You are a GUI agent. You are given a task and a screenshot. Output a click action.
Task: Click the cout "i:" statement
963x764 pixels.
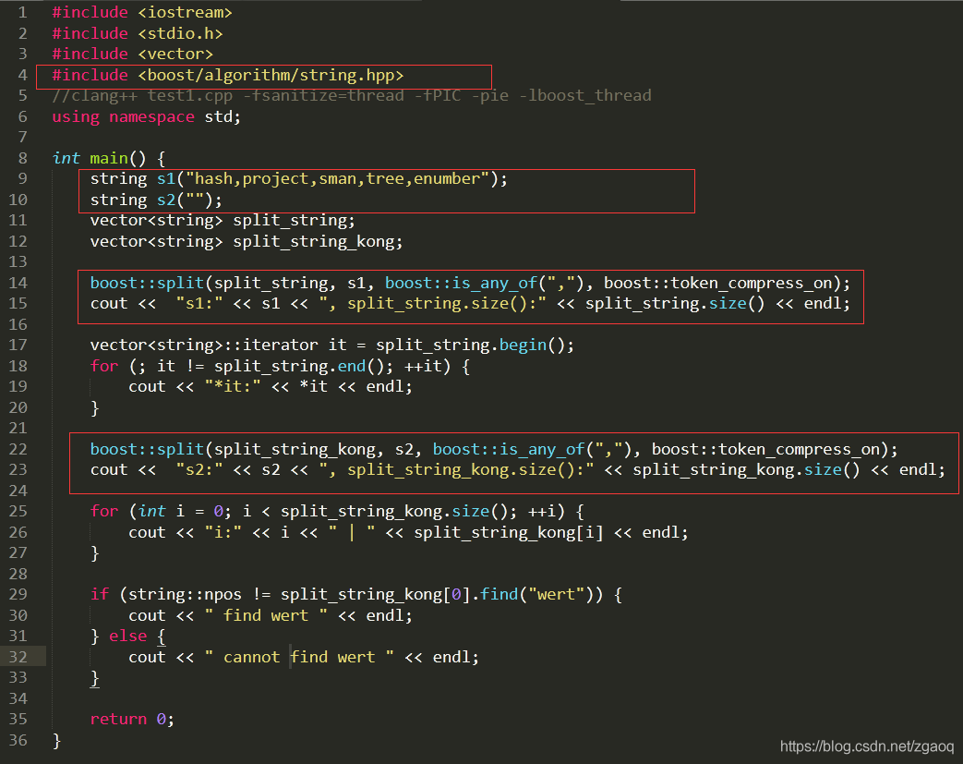coord(408,532)
